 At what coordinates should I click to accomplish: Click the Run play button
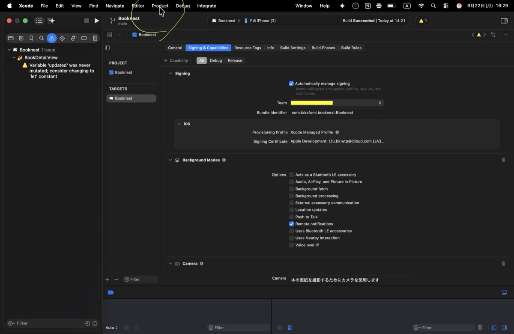(97, 21)
